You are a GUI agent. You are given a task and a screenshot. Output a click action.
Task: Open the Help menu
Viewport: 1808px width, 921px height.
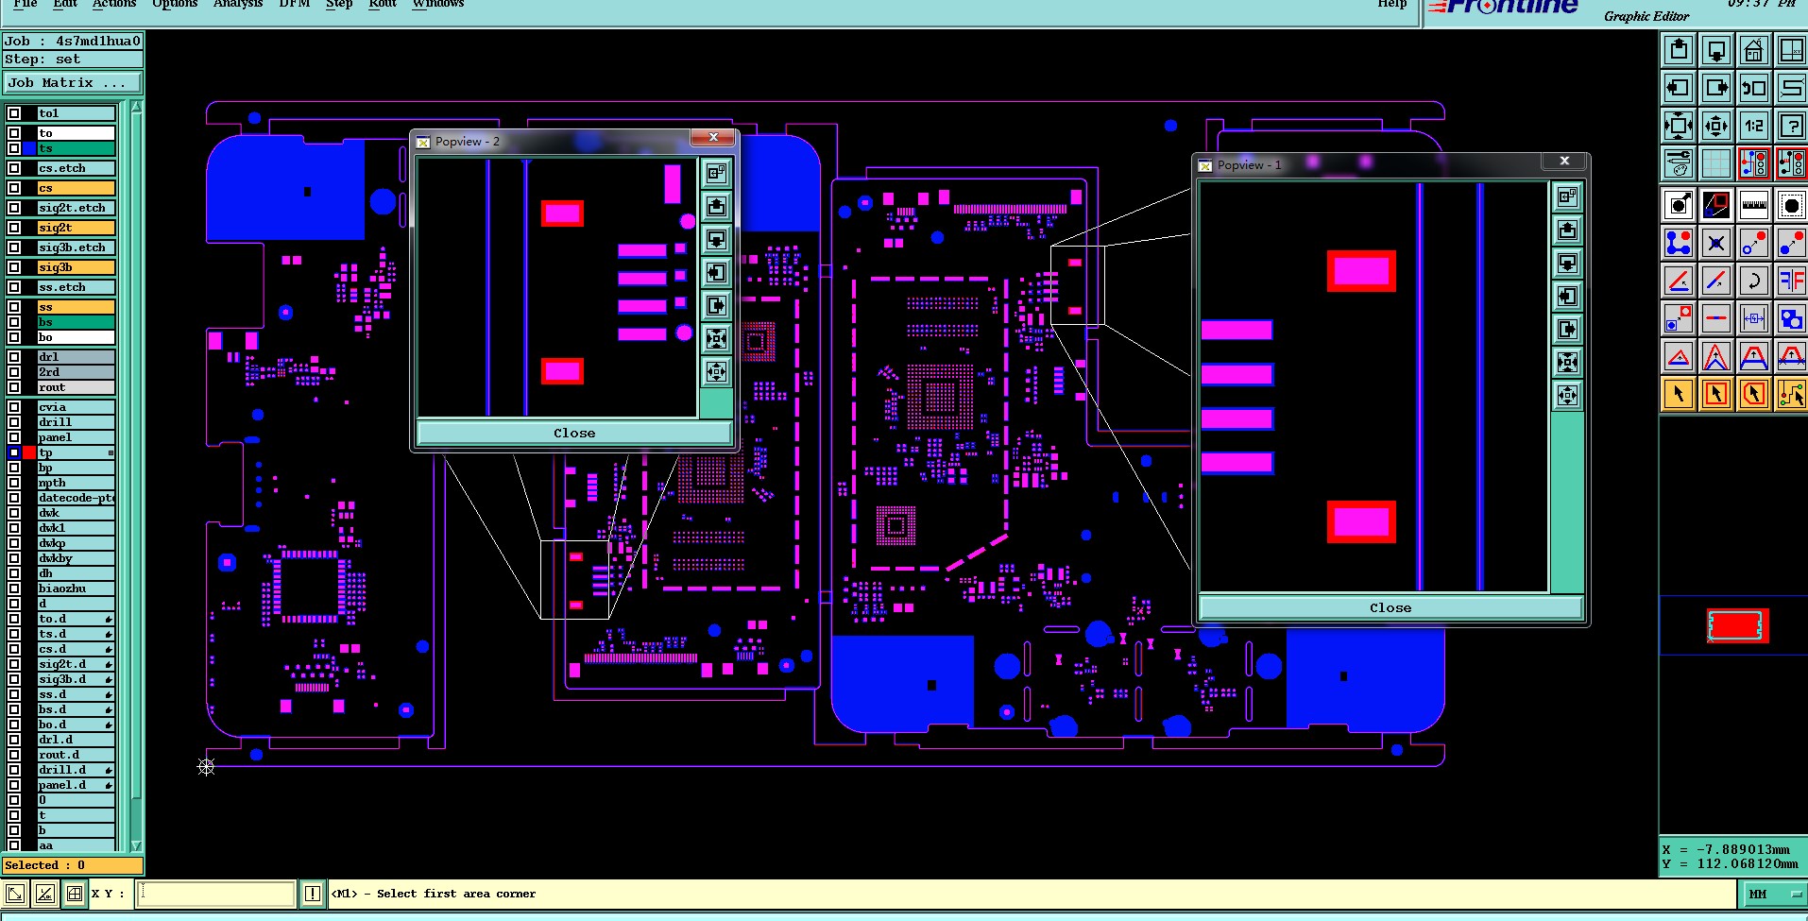pos(1391,4)
